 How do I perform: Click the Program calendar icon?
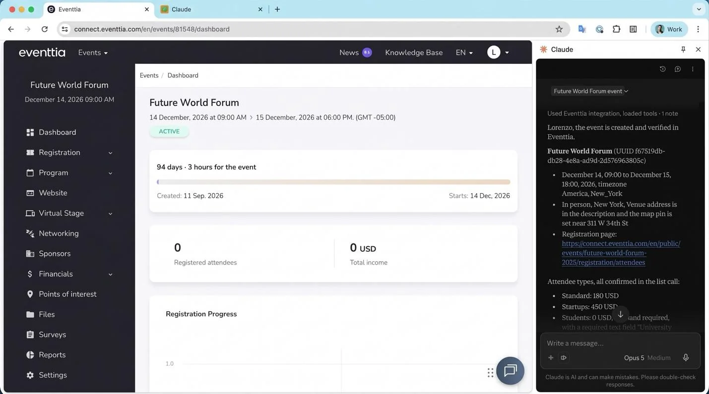point(30,173)
